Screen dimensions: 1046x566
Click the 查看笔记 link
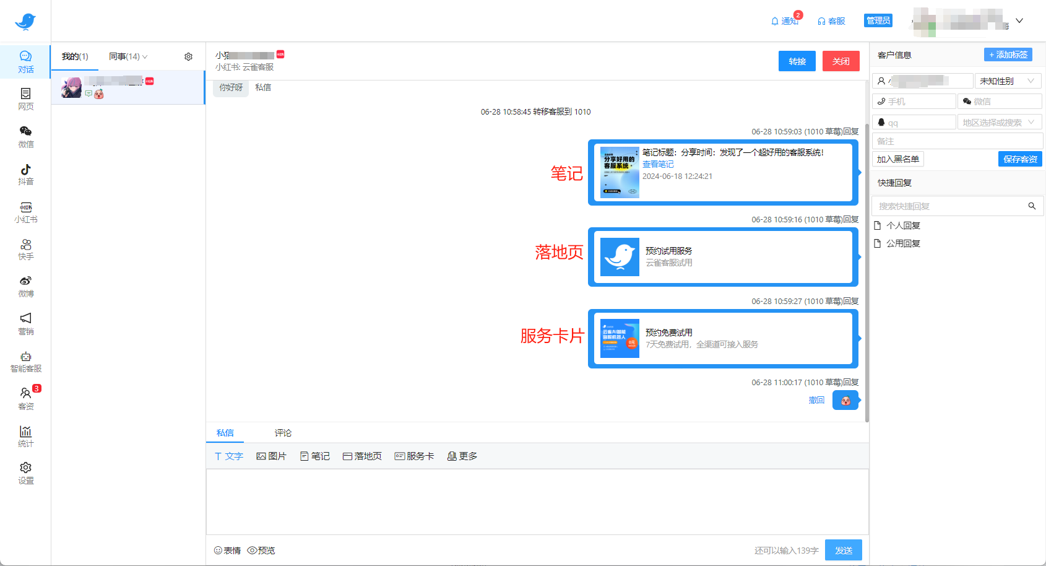pos(658,164)
